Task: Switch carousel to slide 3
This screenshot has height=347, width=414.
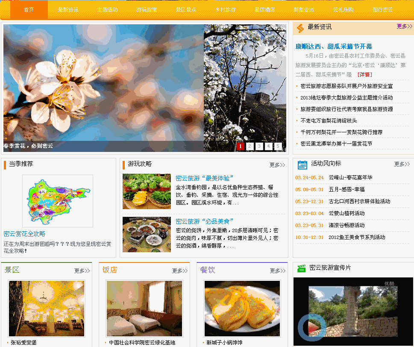Action: click(x=259, y=146)
